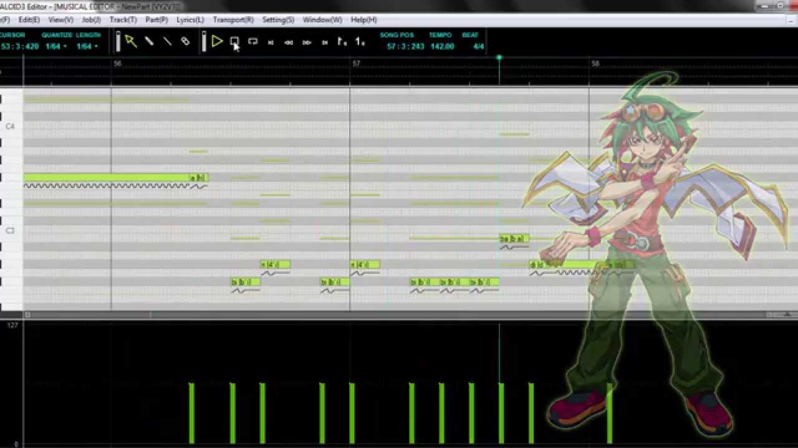
Task: Open the Lyrics(L) menu
Action: coord(190,20)
